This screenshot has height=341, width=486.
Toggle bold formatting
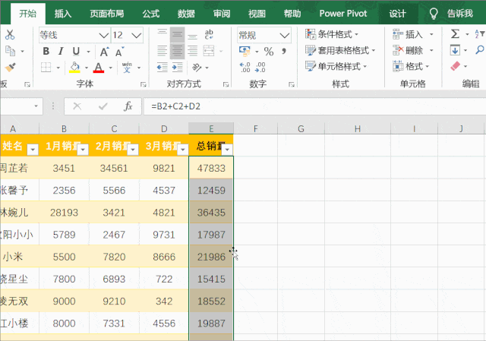(46, 51)
